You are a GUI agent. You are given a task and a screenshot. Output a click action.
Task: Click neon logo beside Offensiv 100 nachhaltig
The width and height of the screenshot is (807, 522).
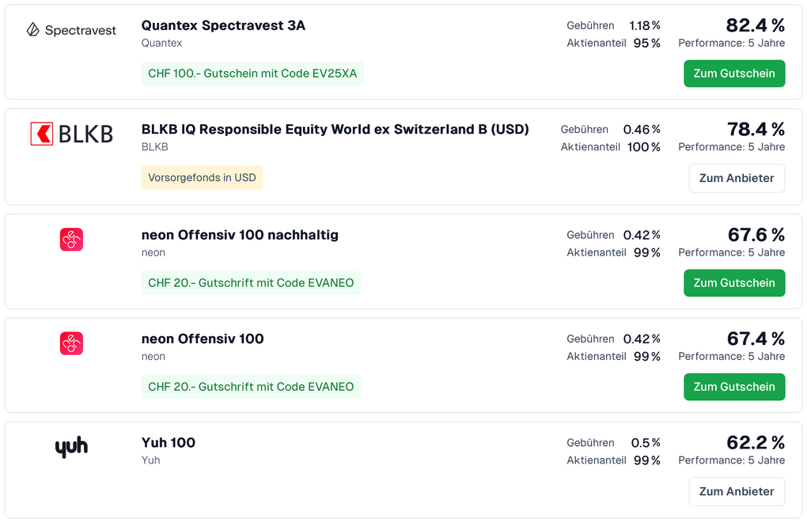71,240
